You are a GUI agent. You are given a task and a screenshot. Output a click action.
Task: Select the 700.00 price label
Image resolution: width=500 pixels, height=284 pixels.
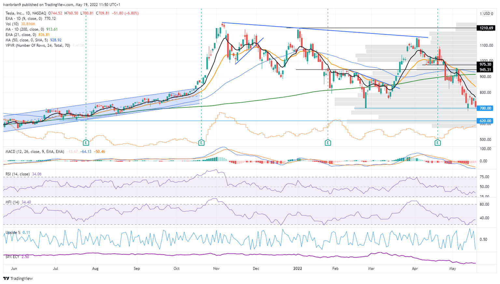click(x=485, y=108)
